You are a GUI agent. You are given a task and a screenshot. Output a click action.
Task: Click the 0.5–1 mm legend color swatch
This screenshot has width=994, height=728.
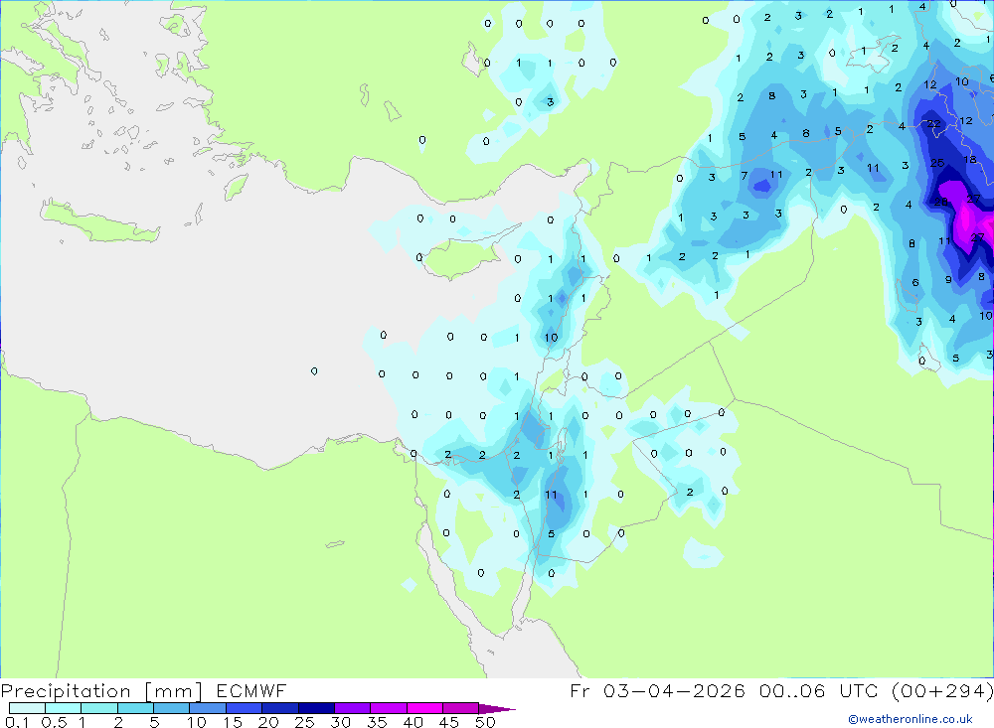tap(64, 708)
